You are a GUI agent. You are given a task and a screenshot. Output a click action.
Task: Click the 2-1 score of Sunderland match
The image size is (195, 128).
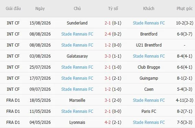(108, 23)
